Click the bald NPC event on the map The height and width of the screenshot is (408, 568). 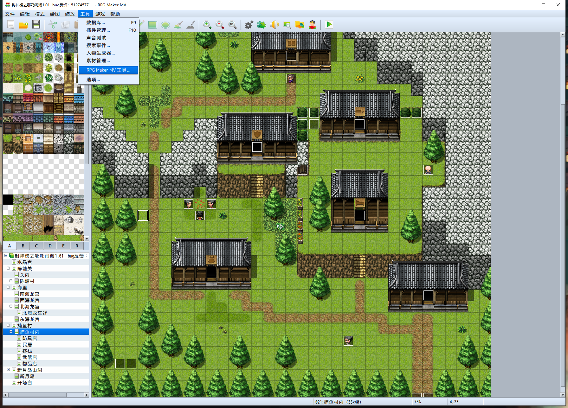(428, 170)
